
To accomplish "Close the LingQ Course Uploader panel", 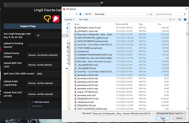I will (102, 3).
